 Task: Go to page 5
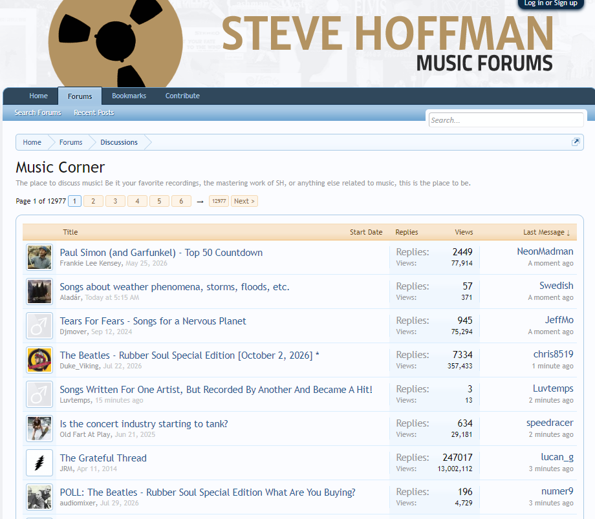point(159,201)
